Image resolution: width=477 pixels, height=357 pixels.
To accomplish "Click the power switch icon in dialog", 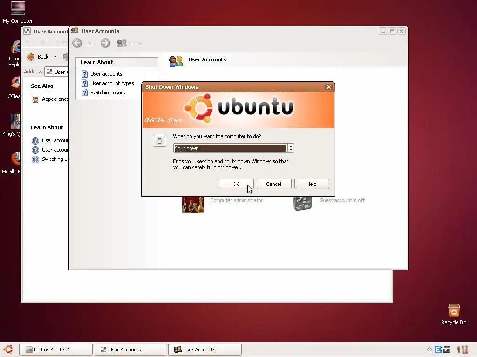I will coord(159,140).
